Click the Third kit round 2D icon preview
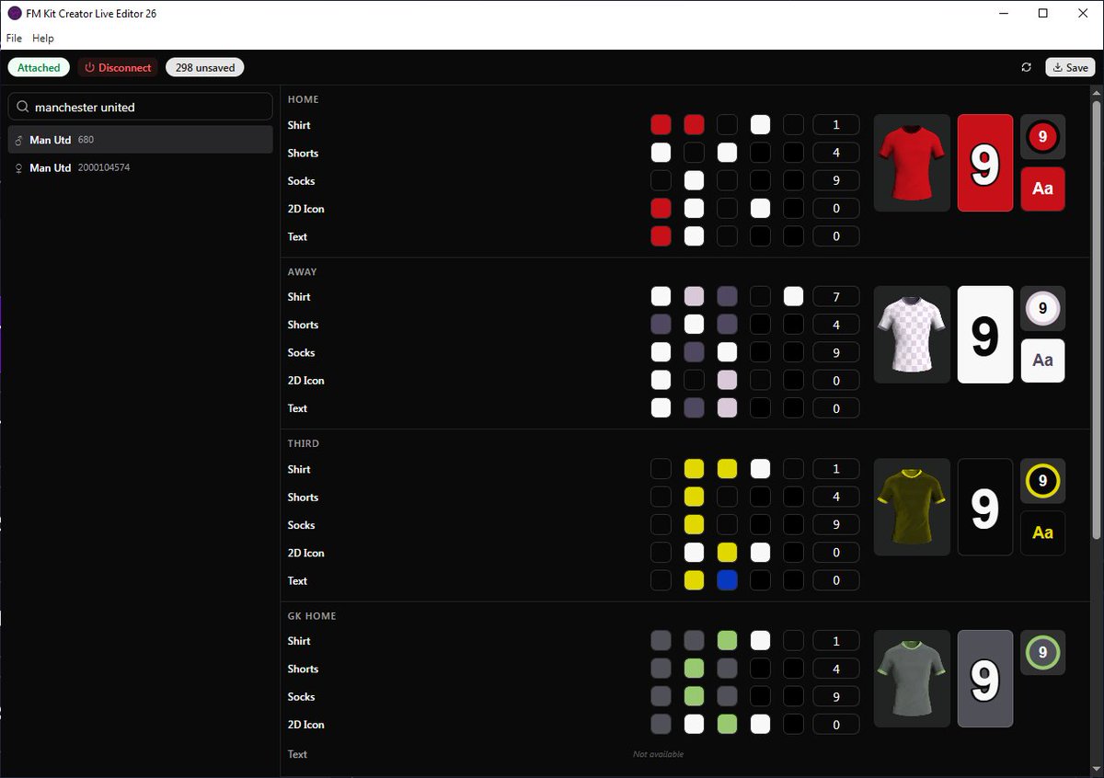The width and height of the screenshot is (1104, 778). [1042, 480]
